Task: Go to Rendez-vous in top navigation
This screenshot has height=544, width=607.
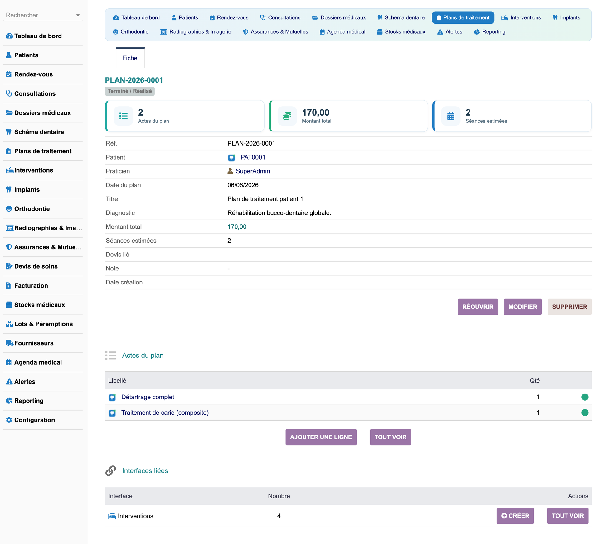Action: coord(229,17)
